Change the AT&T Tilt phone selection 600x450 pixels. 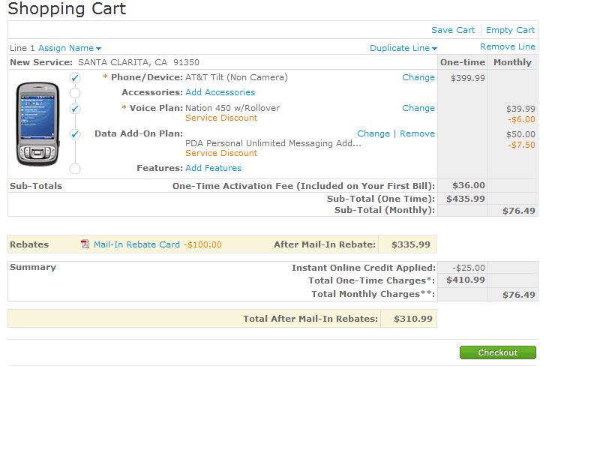click(418, 77)
